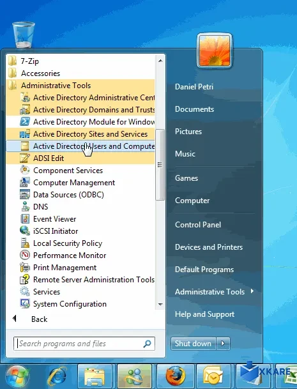Select the 'Performance Monitor' entry text
Screen dimensions: 297x389
point(70,256)
